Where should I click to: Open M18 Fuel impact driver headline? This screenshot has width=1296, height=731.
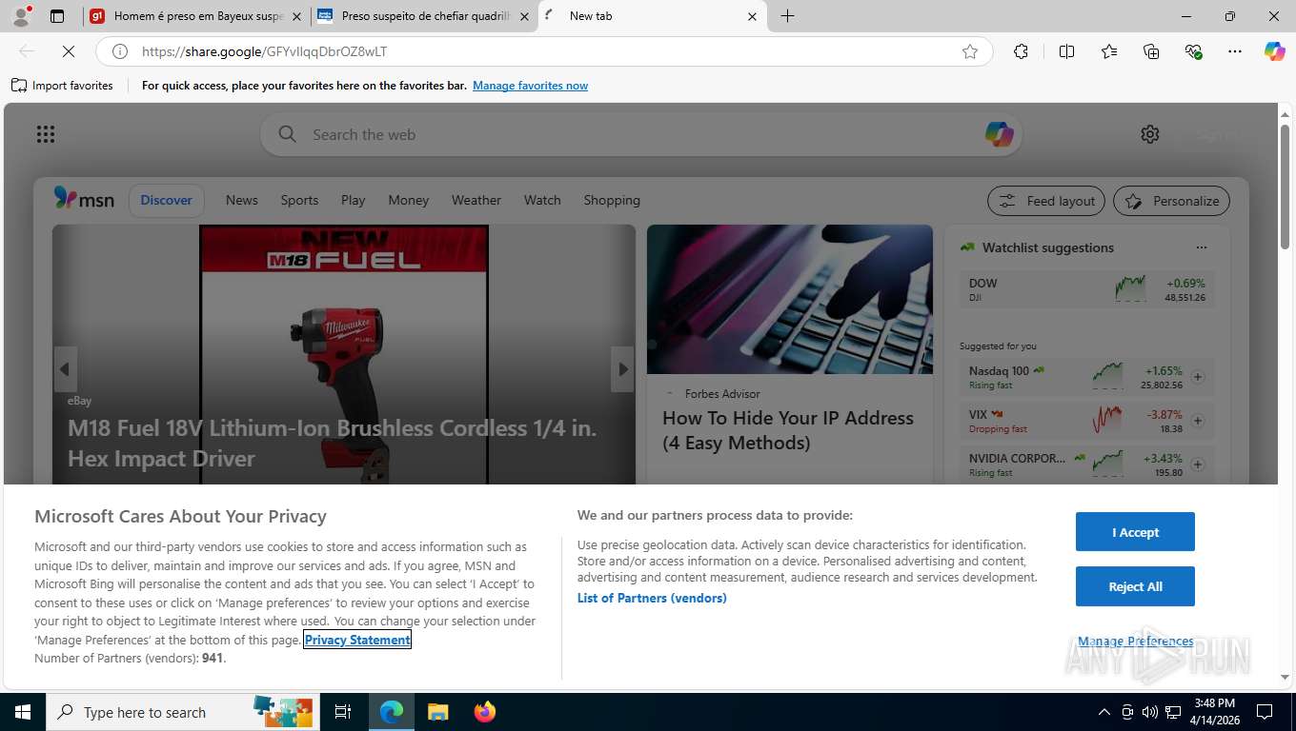[333, 444]
